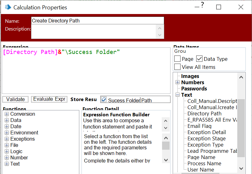Close the Calculation Properties dialog
Viewport: 252px width, 174px height.
point(241,7)
